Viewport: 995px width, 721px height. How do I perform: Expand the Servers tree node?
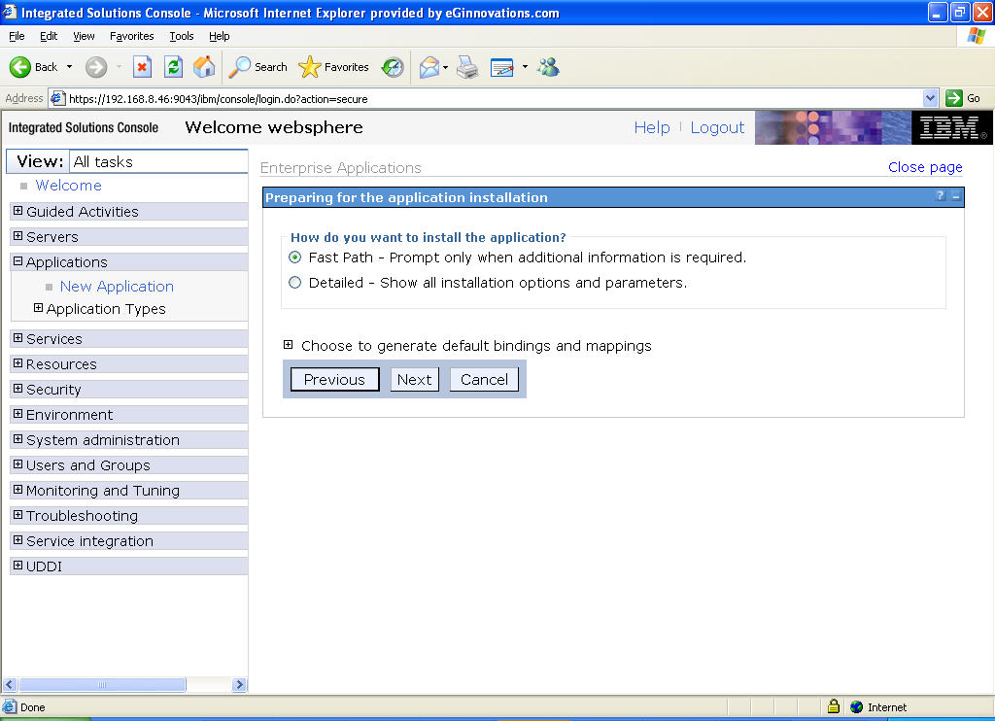click(x=17, y=236)
